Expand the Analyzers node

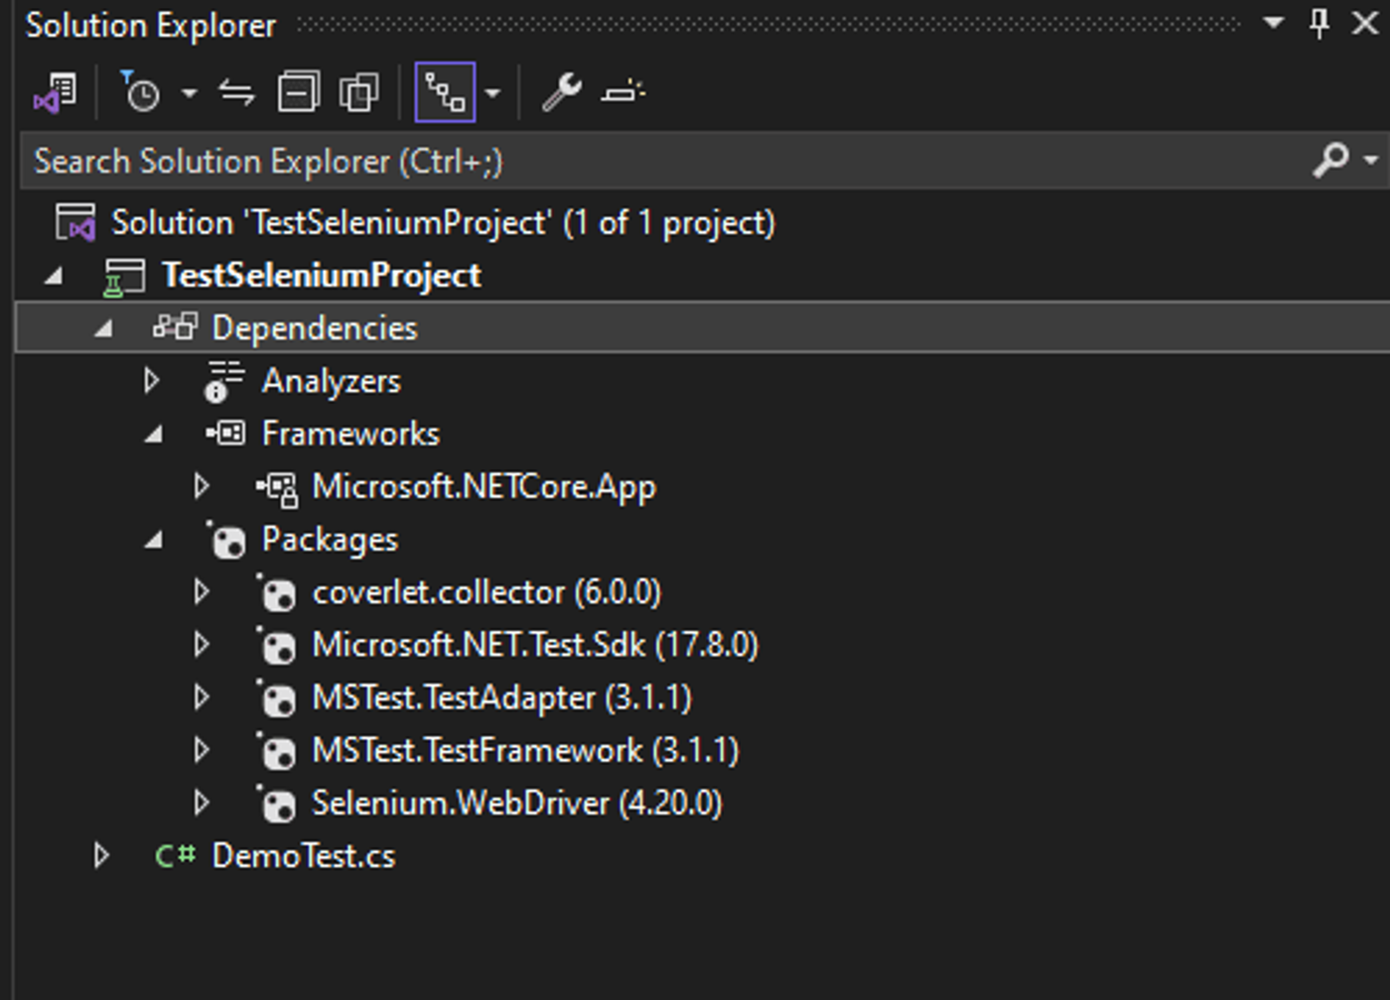(151, 381)
